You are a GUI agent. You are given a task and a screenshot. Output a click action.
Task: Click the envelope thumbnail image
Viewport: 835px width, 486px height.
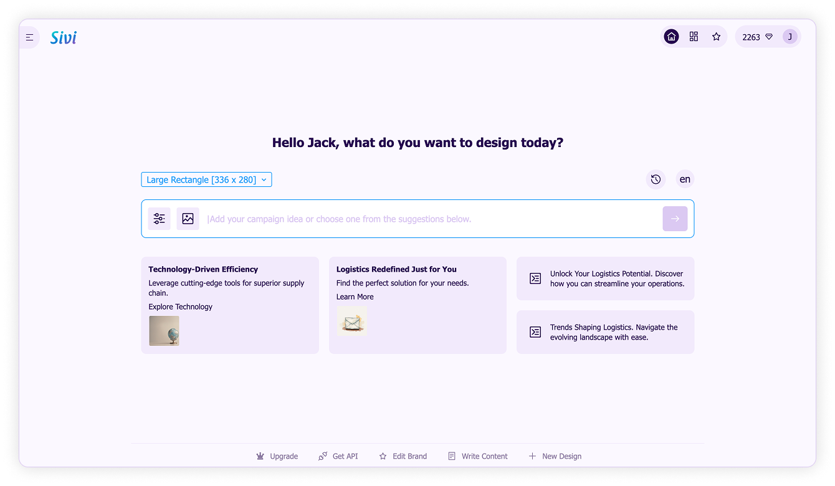click(352, 322)
